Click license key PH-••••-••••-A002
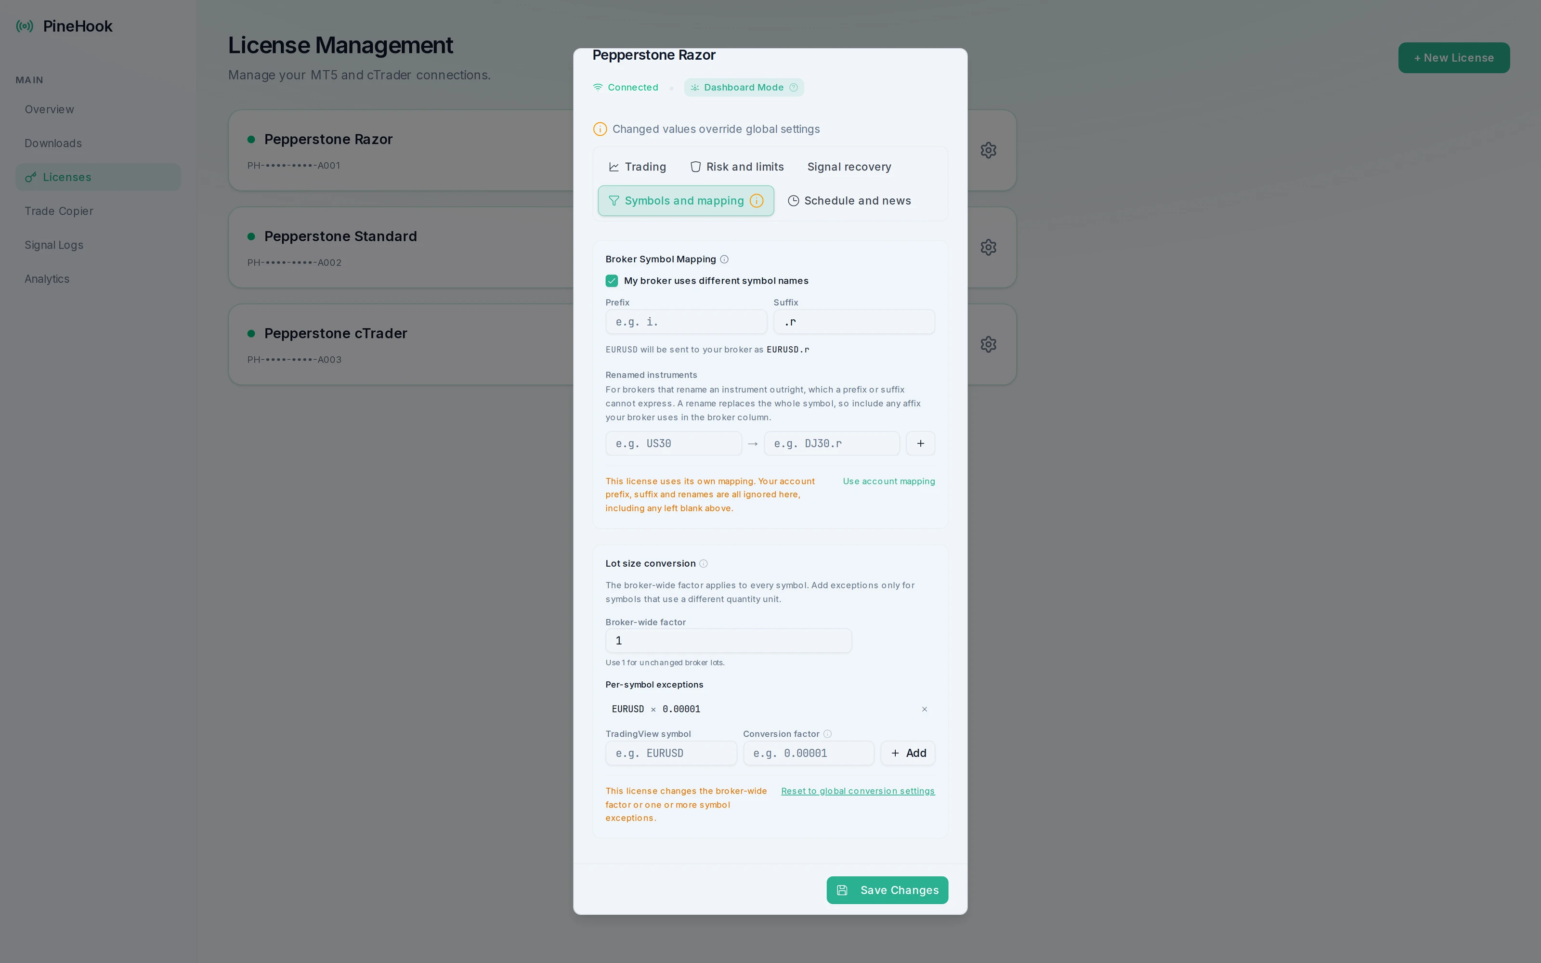 click(294, 262)
